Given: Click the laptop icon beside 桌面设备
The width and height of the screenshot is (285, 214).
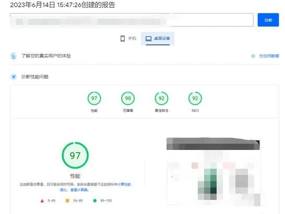Looking at the screenshot, I should tap(148, 39).
